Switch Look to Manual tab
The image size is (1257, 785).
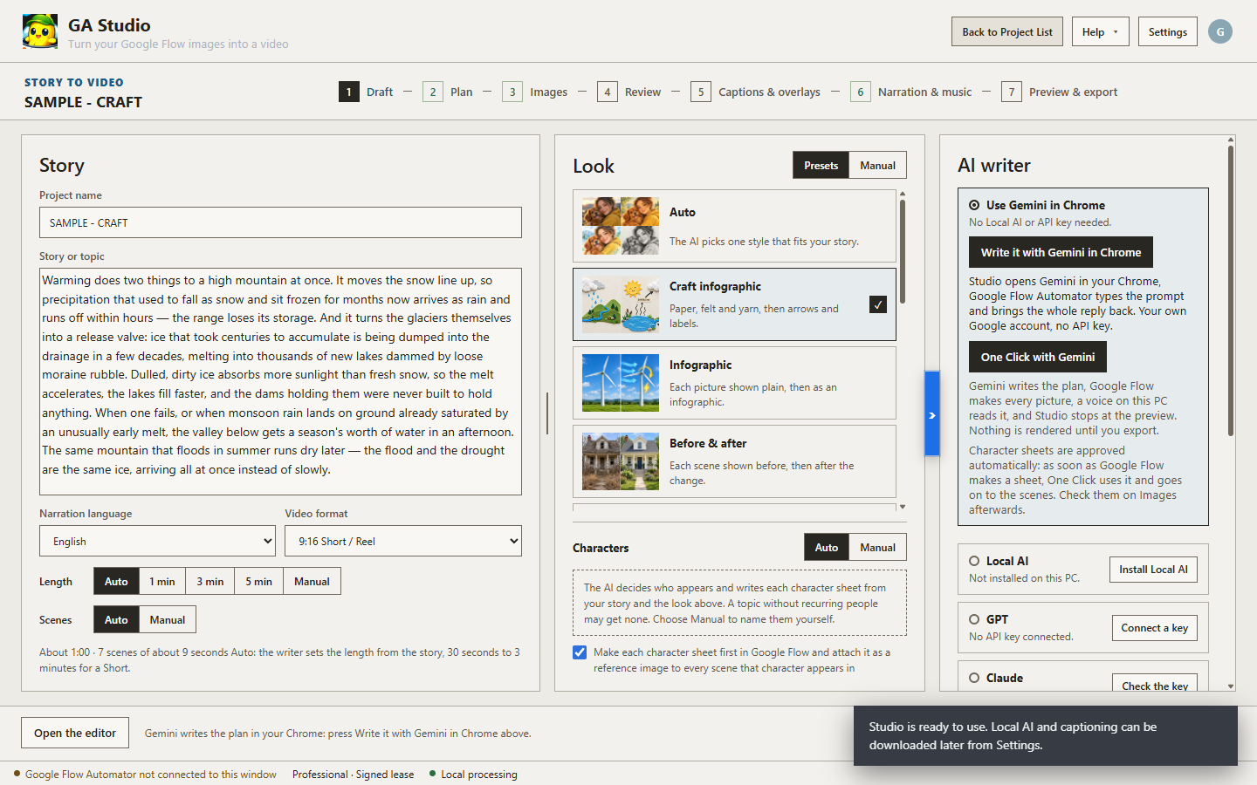pyautogui.click(x=877, y=165)
